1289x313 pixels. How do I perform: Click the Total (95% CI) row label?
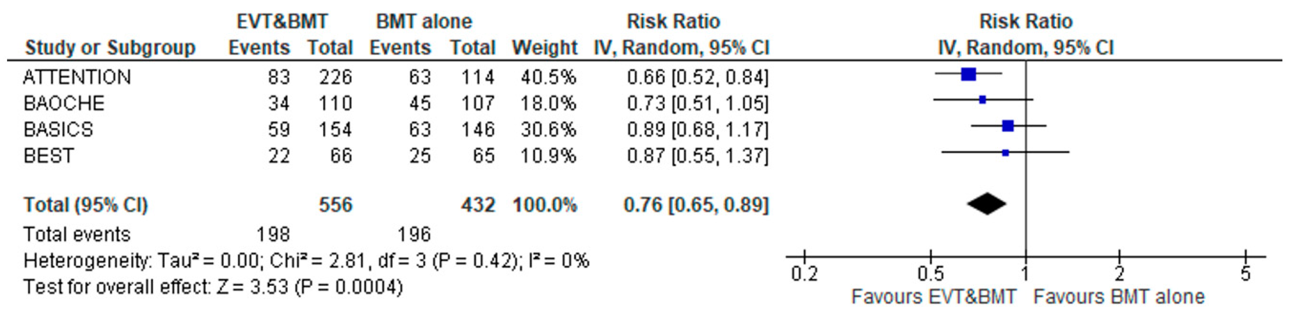(x=86, y=205)
